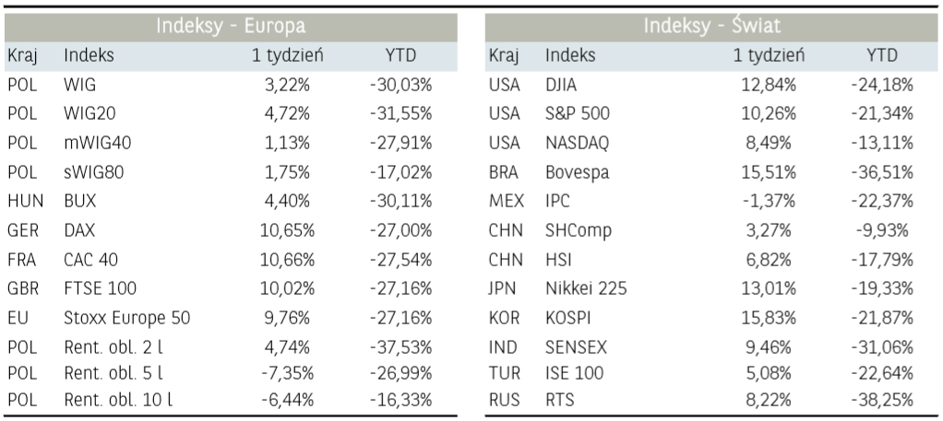Image resolution: width=943 pixels, height=421 pixels.
Task: Click the DJIA index name
Action: [x=564, y=86]
